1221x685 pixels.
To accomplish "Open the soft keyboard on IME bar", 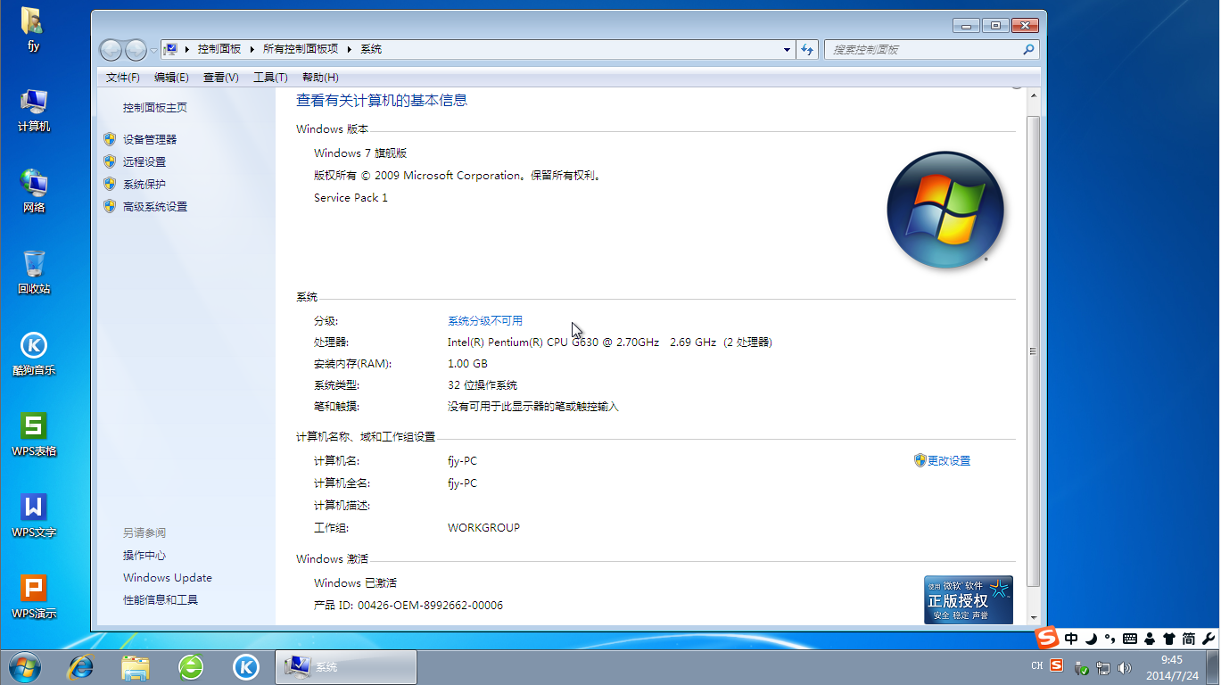I will pyautogui.click(x=1130, y=639).
